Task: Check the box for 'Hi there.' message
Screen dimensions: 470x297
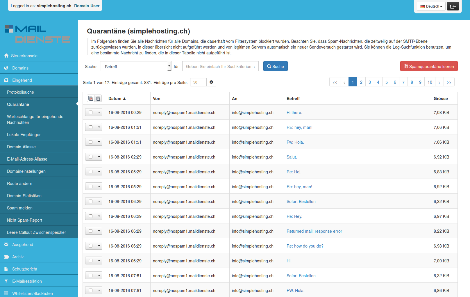Action: [x=91, y=113]
